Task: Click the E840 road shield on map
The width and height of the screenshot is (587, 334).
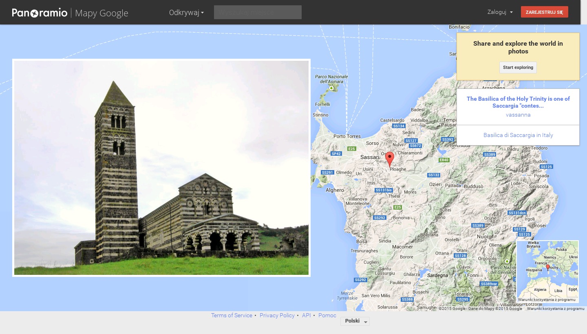Action: (444, 160)
